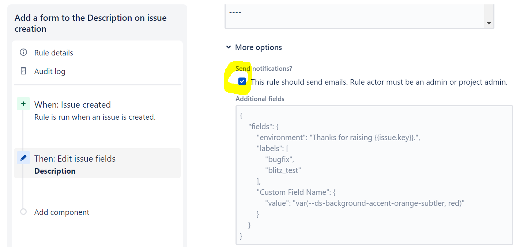This screenshot has width=516, height=247.
Task: Click Add component
Action: (61, 212)
